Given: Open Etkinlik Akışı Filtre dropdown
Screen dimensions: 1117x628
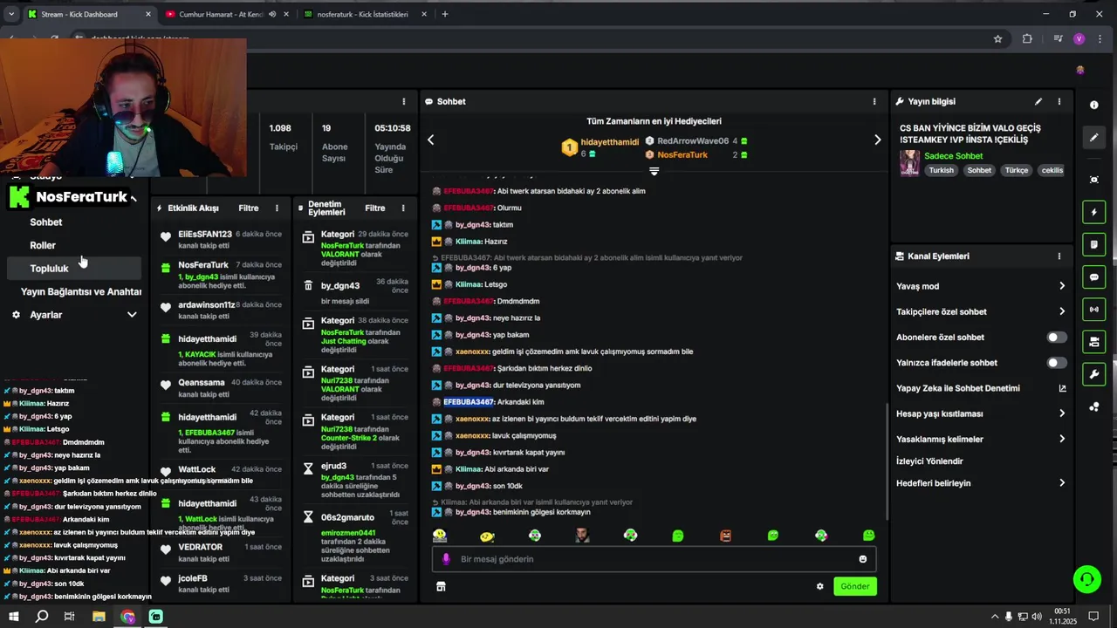Looking at the screenshot, I should (x=249, y=208).
